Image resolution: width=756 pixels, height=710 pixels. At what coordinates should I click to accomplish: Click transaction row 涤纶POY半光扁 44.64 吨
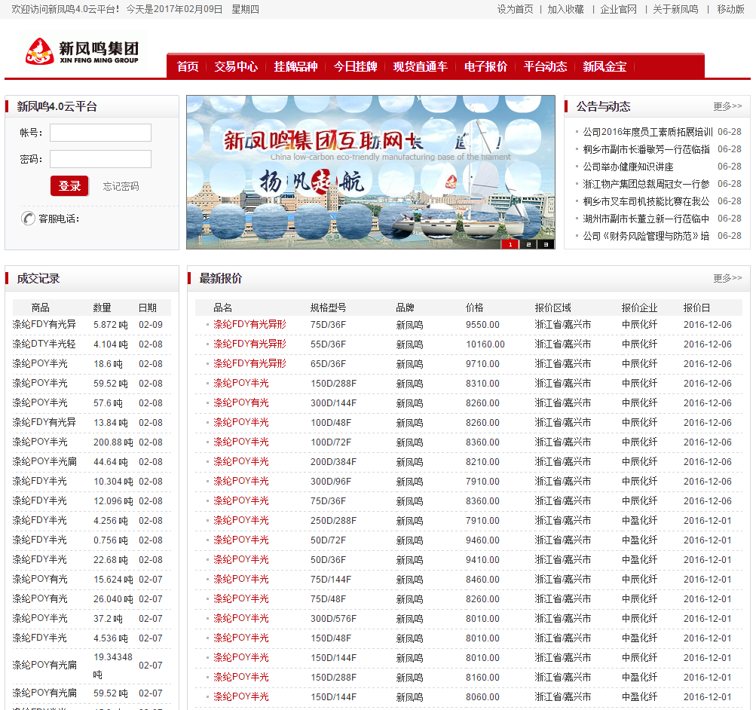click(x=92, y=461)
